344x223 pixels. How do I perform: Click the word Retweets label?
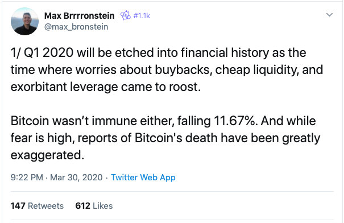click(x=45, y=206)
